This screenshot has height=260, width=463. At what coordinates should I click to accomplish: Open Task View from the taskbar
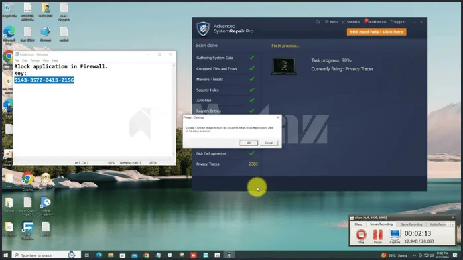[87, 255]
